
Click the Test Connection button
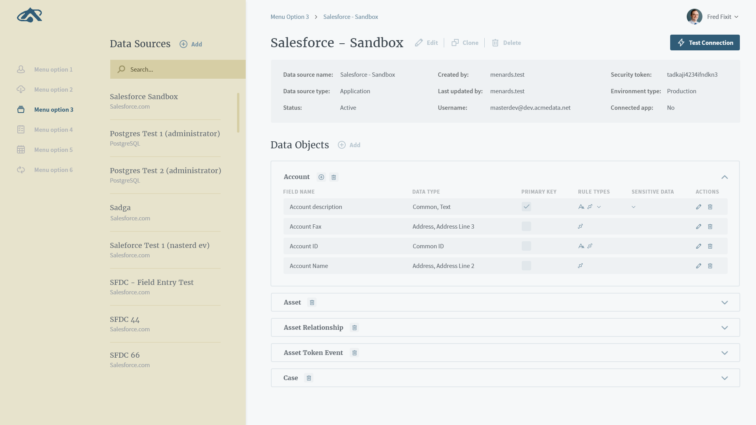705,42
